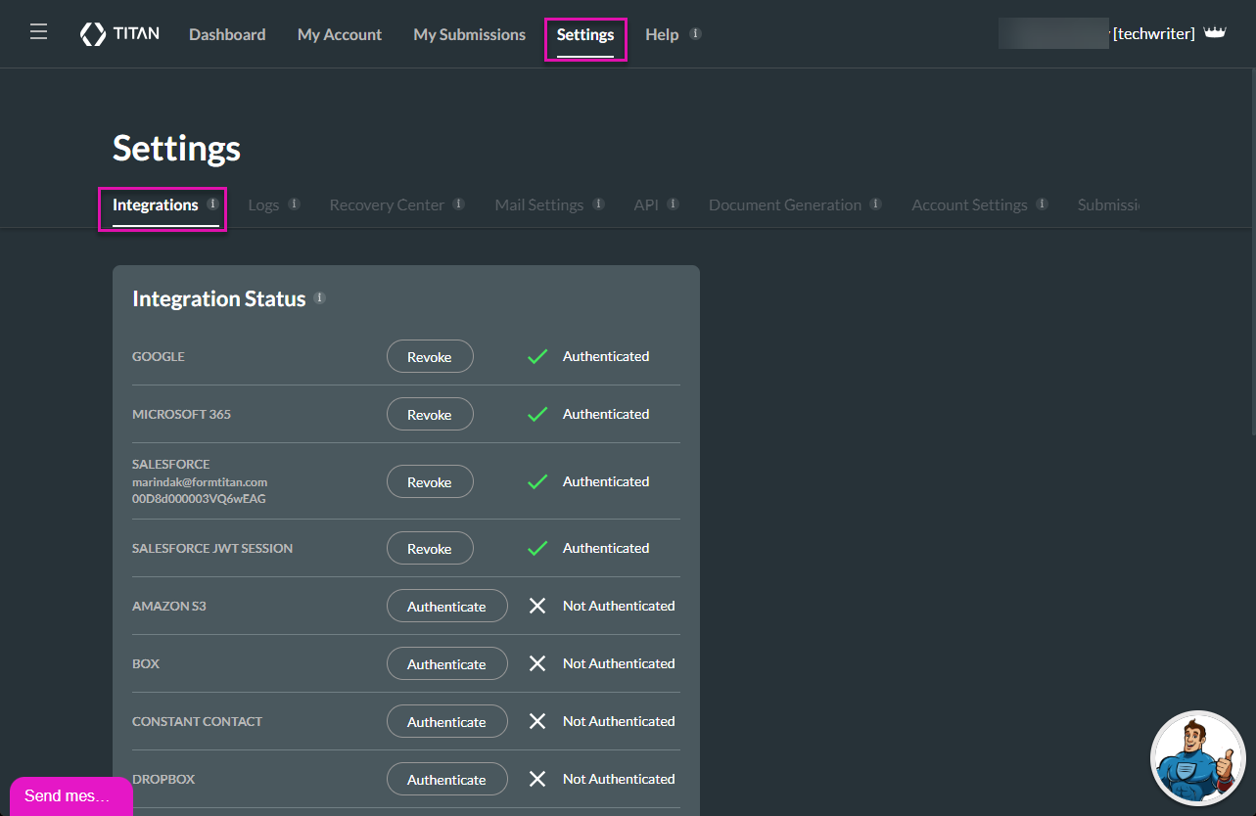Click the green Authenticated checkmark for Google
Viewport: 1256px width, 816px height.
click(x=536, y=356)
